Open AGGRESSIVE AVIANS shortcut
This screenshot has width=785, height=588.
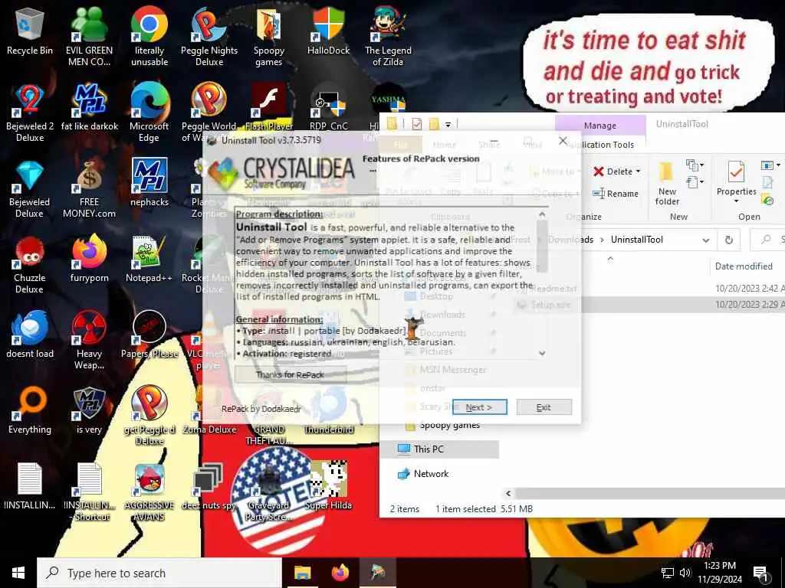[149, 492]
